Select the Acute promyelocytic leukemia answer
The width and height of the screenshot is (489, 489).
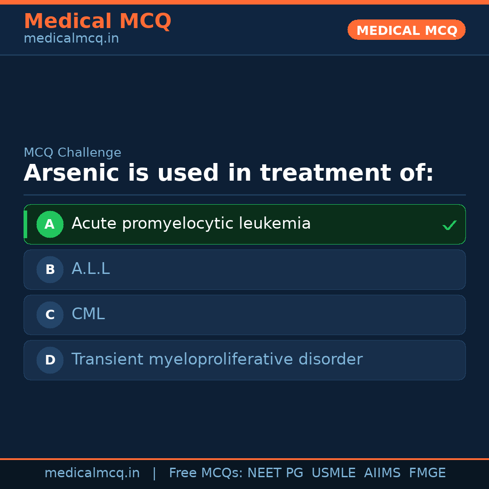[191, 224]
